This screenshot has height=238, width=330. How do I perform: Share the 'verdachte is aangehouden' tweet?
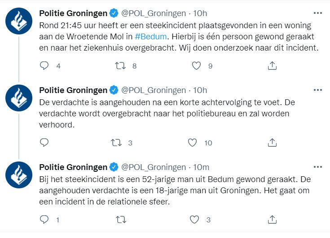[x=272, y=143]
